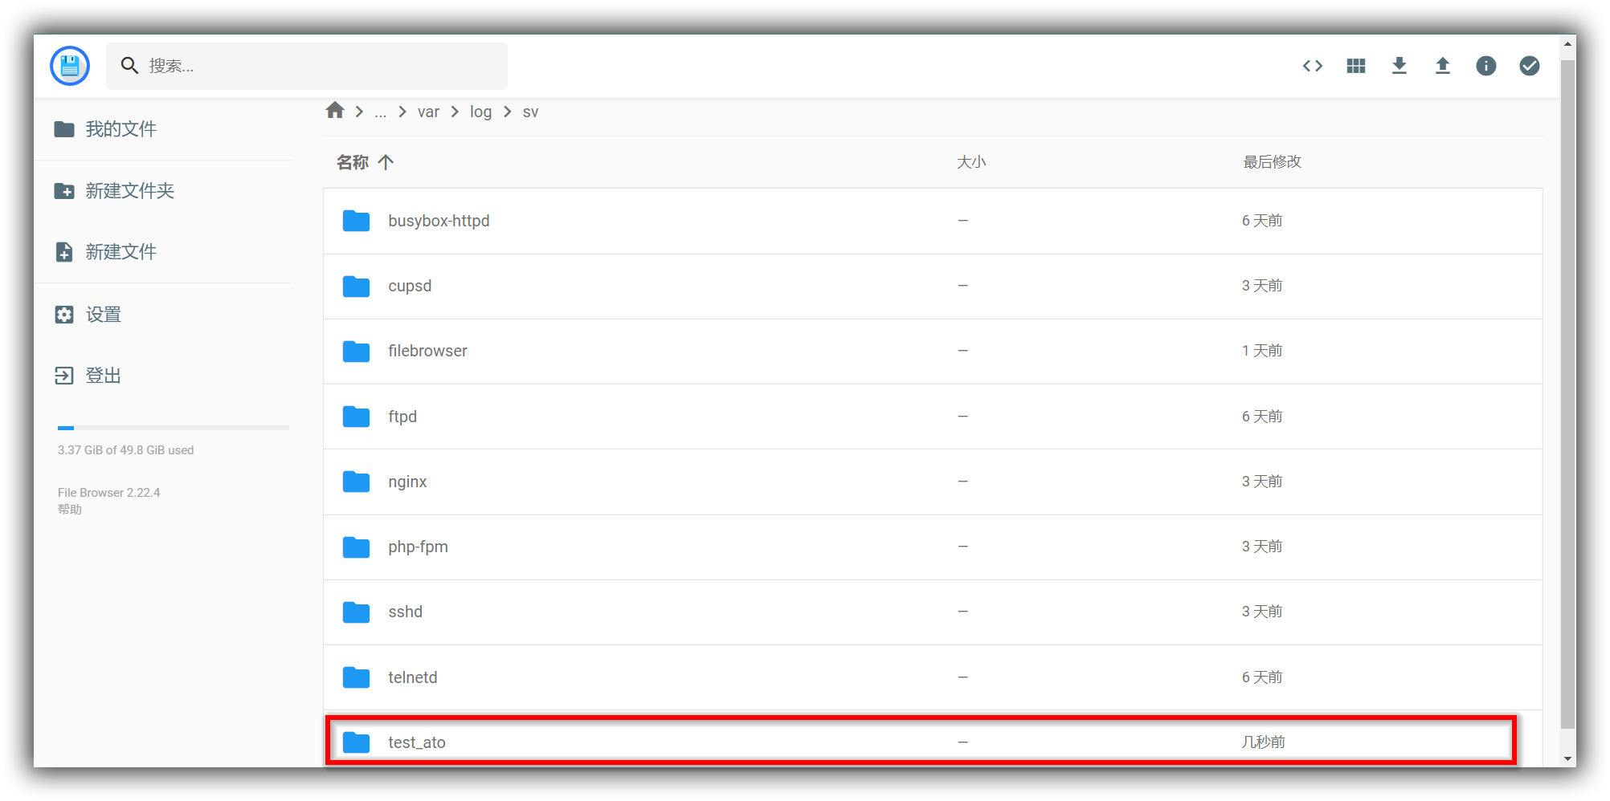
Task: Select the sshd folder icon
Action: [356, 612]
